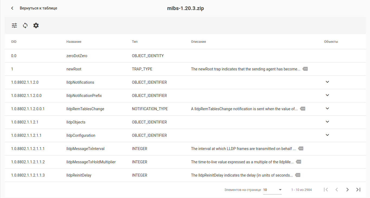Viewport: 370px width, 198px height.
Task: Expand objects of lldpNotifications row
Action: pyautogui.click(x=327, y=82)
